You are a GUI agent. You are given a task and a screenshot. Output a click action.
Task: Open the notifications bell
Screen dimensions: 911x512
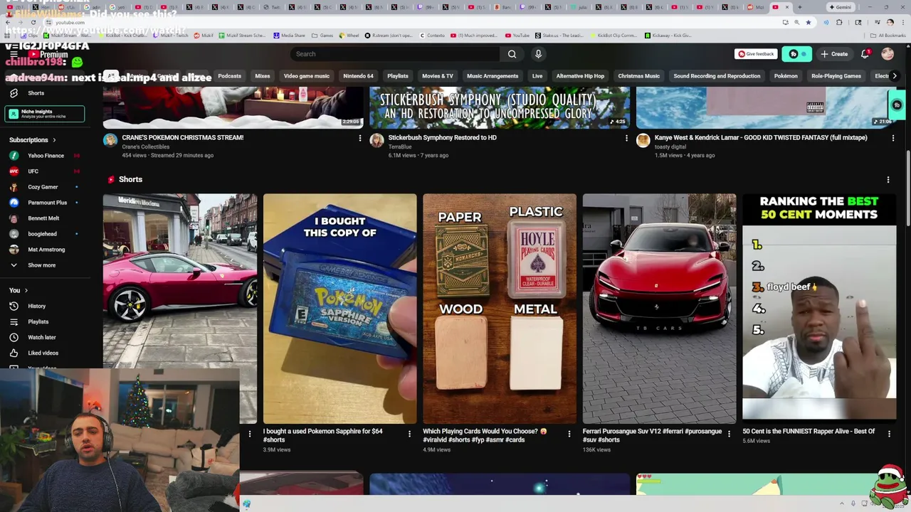coord(865,54)
